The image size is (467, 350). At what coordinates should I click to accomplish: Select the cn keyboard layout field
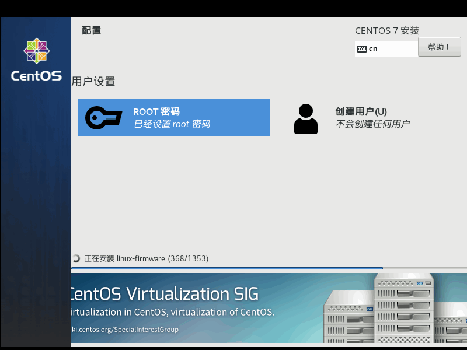(386, 49)
